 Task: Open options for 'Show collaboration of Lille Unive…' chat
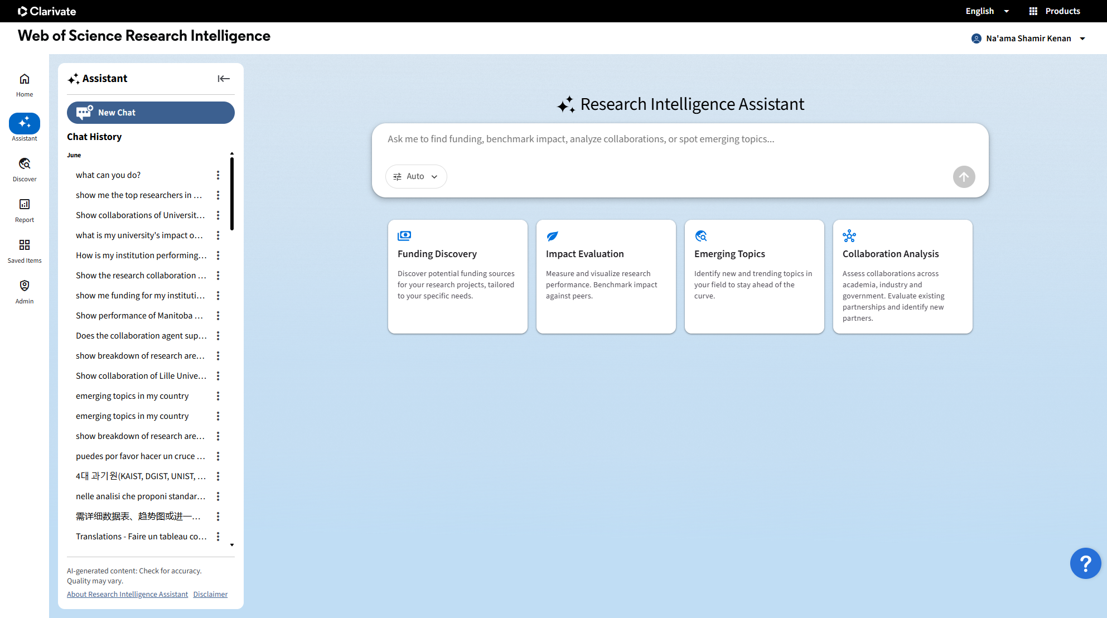click(x=218, y=376)
